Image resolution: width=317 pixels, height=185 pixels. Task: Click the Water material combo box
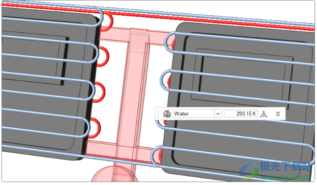(194, 114)
